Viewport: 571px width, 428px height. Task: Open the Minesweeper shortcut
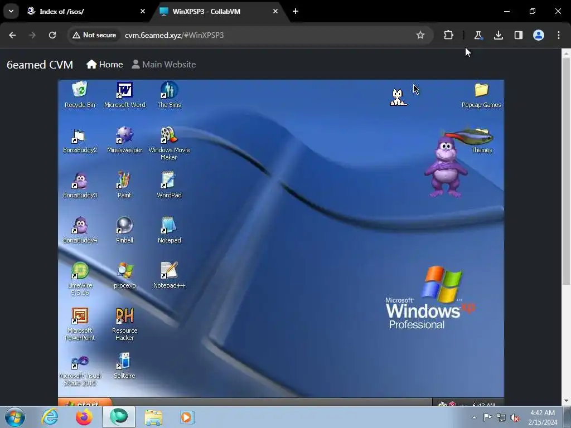124,140
